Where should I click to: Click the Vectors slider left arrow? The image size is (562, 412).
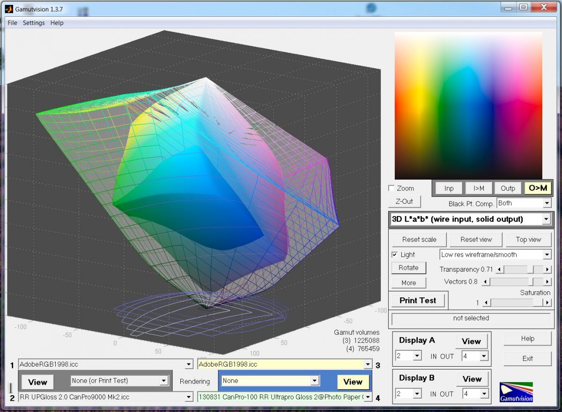[486, 282]
